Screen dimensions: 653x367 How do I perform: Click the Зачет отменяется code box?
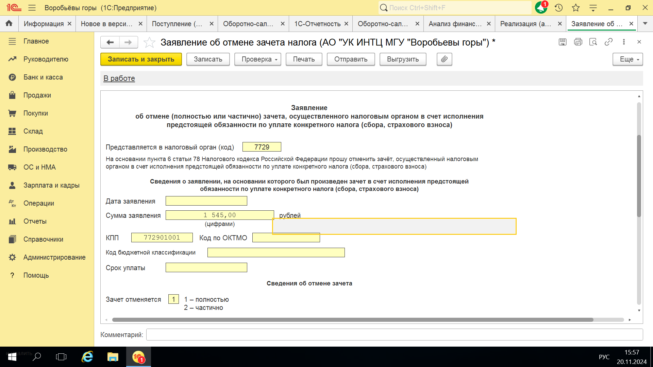pyautogui.click(x=173, y=299)
